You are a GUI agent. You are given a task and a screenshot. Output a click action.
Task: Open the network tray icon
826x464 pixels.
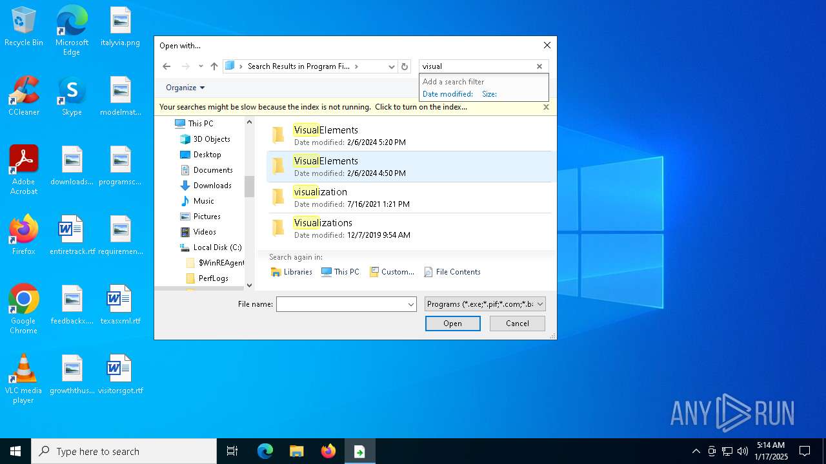tap(727, 451)
